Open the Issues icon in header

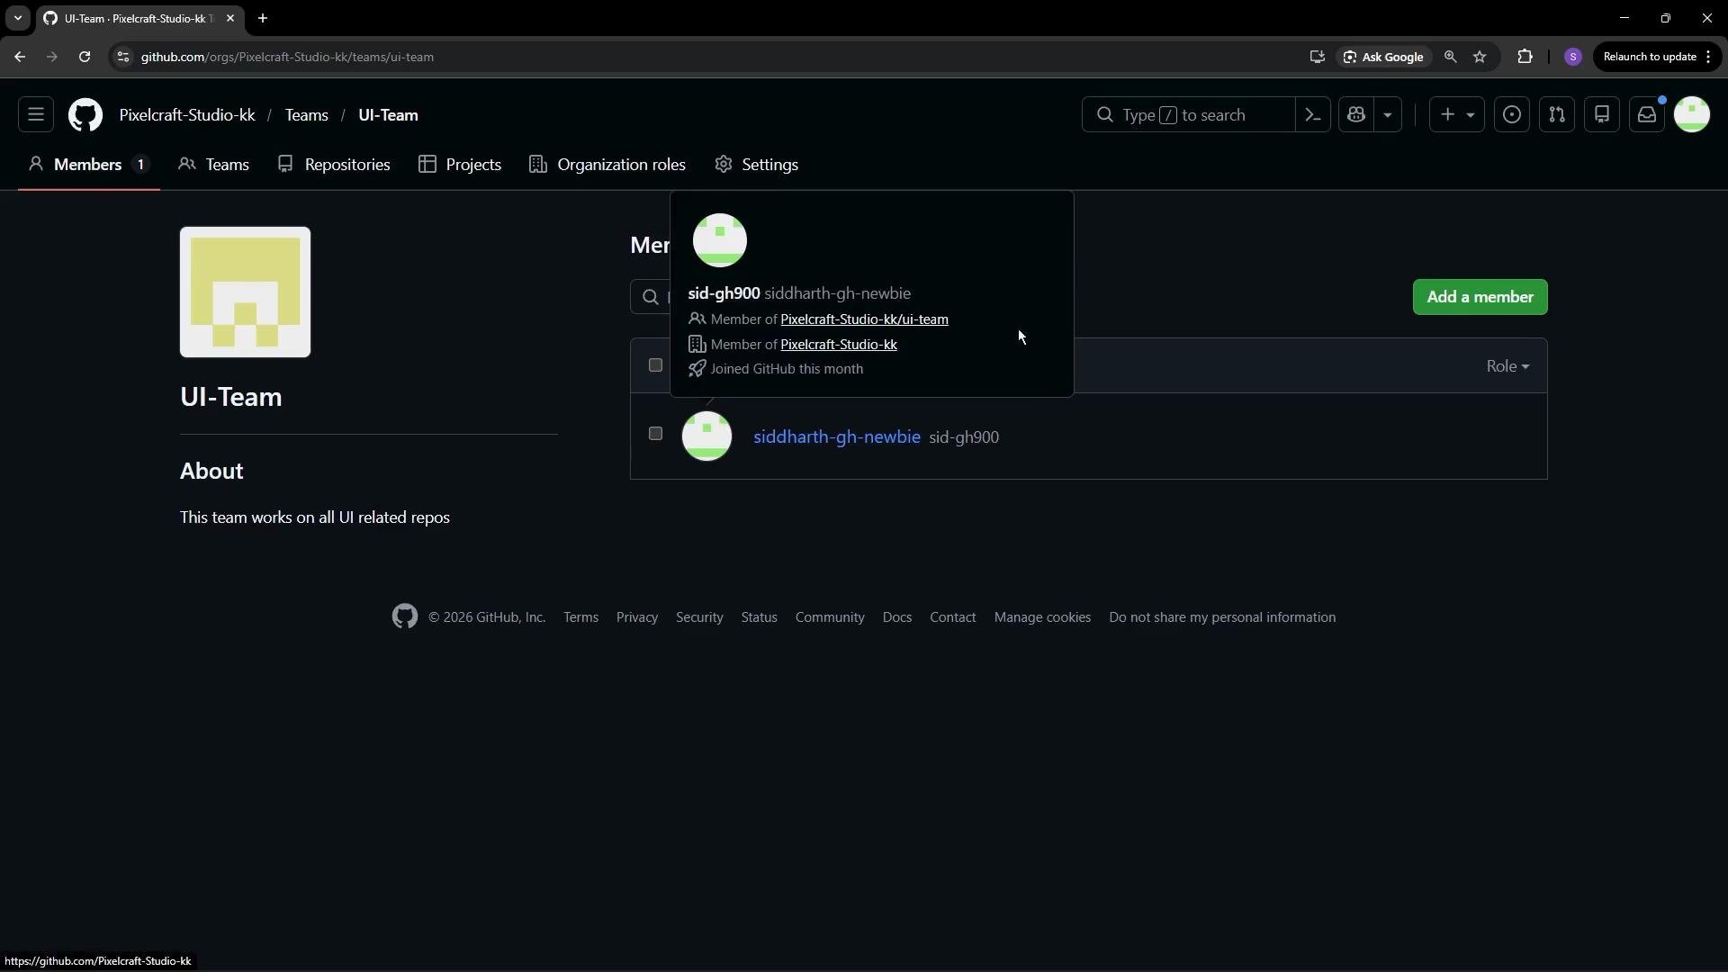click(x=1512, y=115)
